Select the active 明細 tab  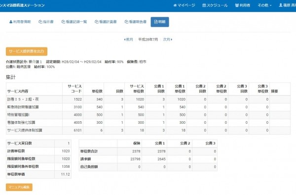(x=160, y=22)
